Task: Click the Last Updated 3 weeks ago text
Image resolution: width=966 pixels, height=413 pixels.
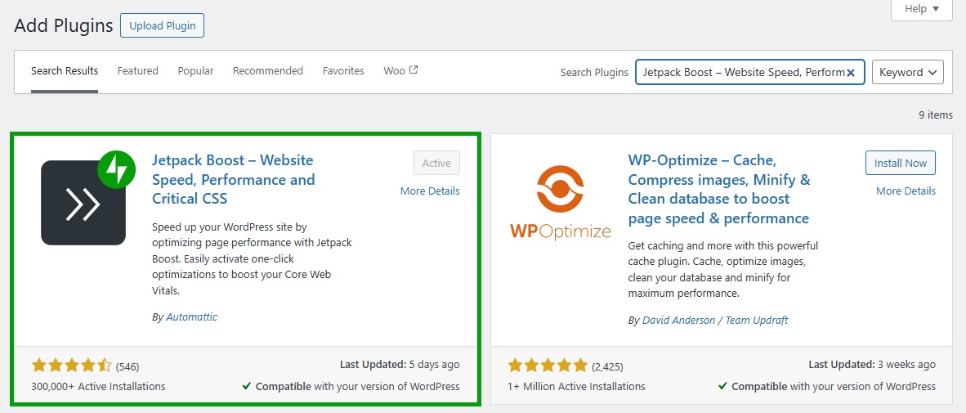Action: point(872,364)
